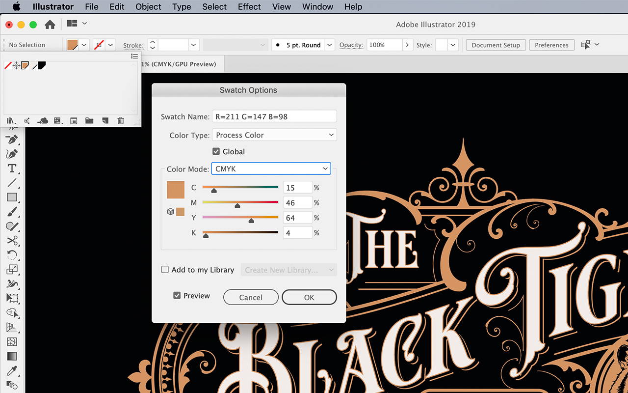Screen dimensions: 628x393
Task: Open the workspace layout switcher dropdown
Action: [78, 24]
